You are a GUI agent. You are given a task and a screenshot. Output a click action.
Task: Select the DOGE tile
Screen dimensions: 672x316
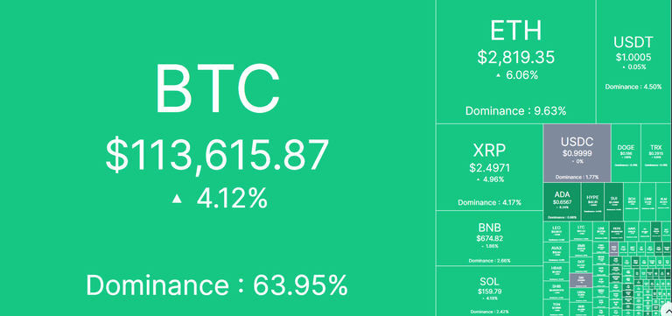(626, 153)
